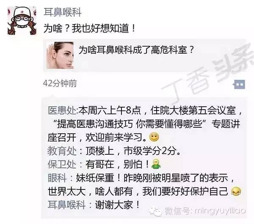Tap the laughing emoji after 保护自己
Viewport: 254px width, 224px height.
pyautogui.click(x=236, y=191)
